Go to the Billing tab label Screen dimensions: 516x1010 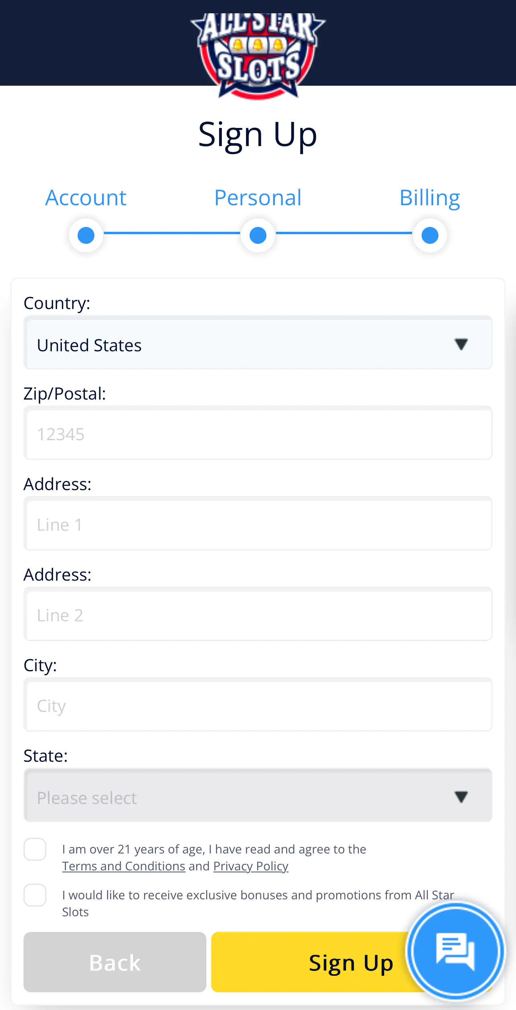(430, 198)
